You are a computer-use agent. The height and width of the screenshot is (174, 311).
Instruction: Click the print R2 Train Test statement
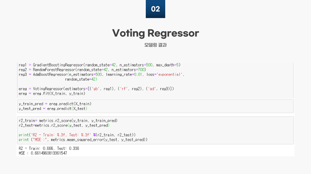click(x=77, y=135)
